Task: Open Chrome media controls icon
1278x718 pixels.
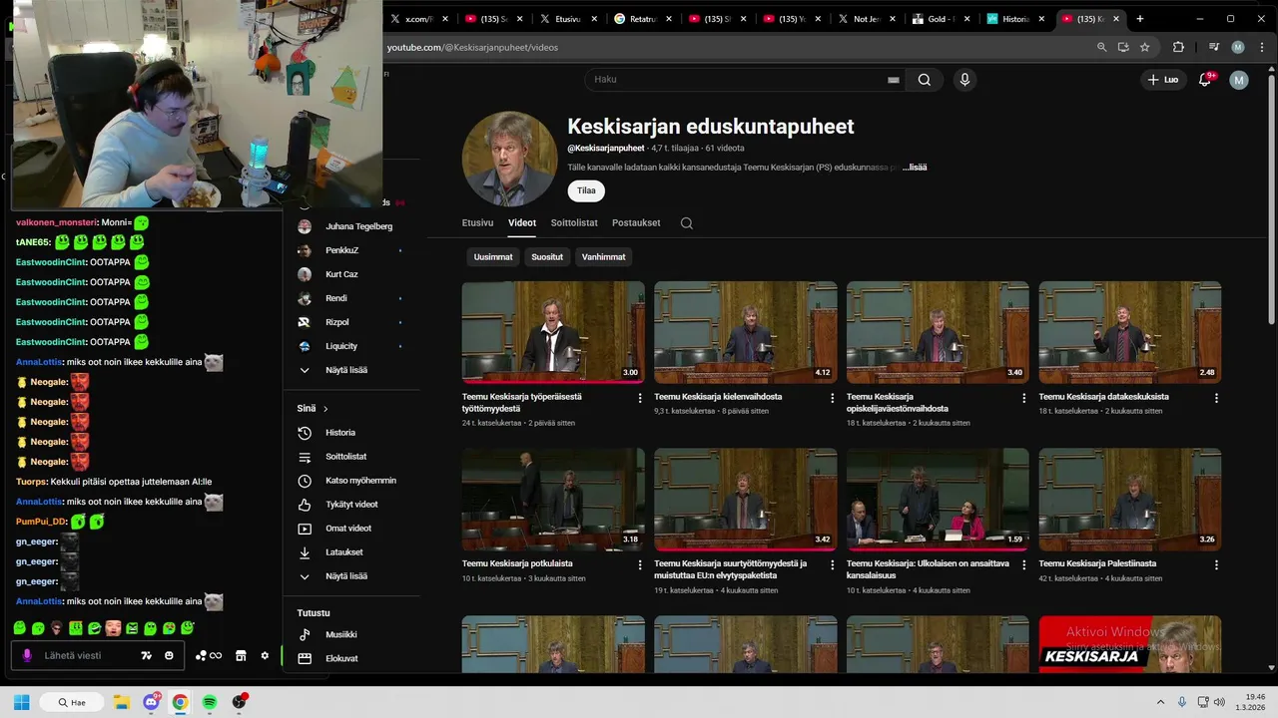Action: (1214, 47)
